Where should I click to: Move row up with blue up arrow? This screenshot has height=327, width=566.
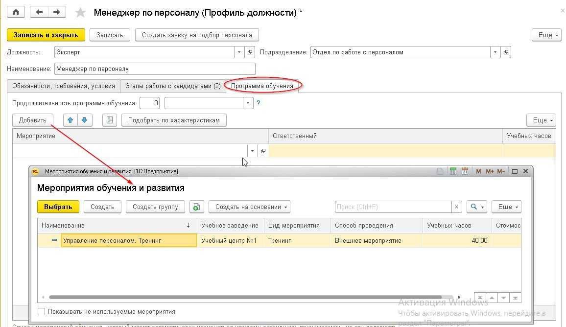coord(71,120)
